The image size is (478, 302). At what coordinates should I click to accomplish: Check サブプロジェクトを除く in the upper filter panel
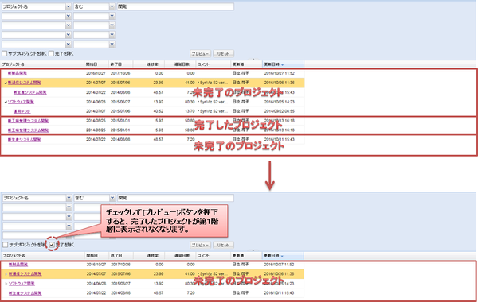(4, 53)
